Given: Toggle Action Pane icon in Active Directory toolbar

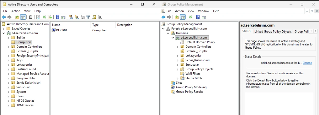Looking at the screenshot, I should tap(63, 17).
